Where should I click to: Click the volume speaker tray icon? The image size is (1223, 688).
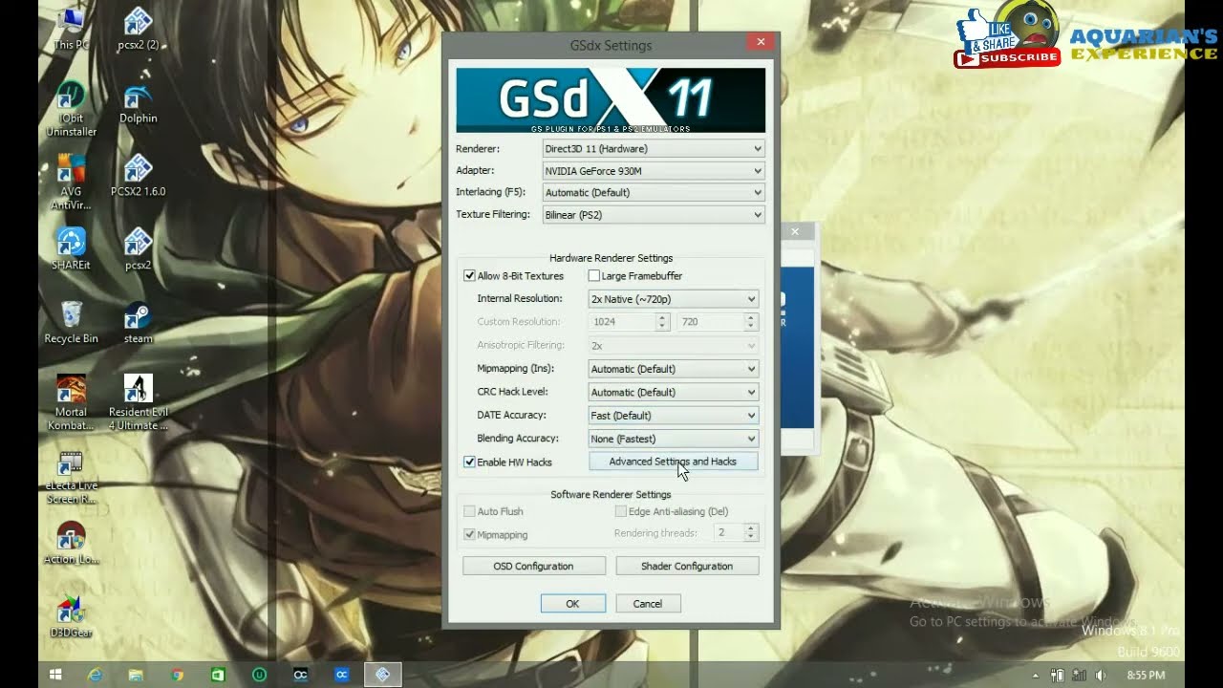pos(1099,676)
